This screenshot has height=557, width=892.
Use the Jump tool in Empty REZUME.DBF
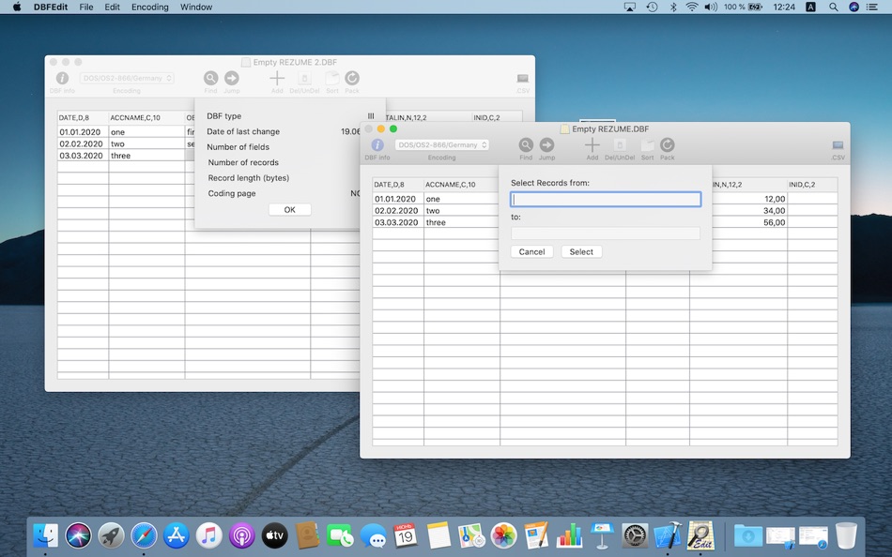[547, 145]
